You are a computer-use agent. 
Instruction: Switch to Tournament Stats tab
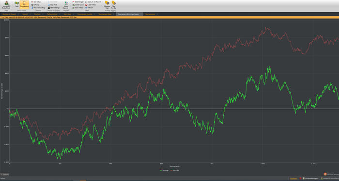pyautogui.click(x=105, y=14)
